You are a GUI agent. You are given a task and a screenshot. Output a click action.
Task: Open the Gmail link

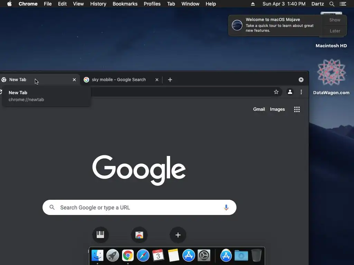click(x=259, y=109)
